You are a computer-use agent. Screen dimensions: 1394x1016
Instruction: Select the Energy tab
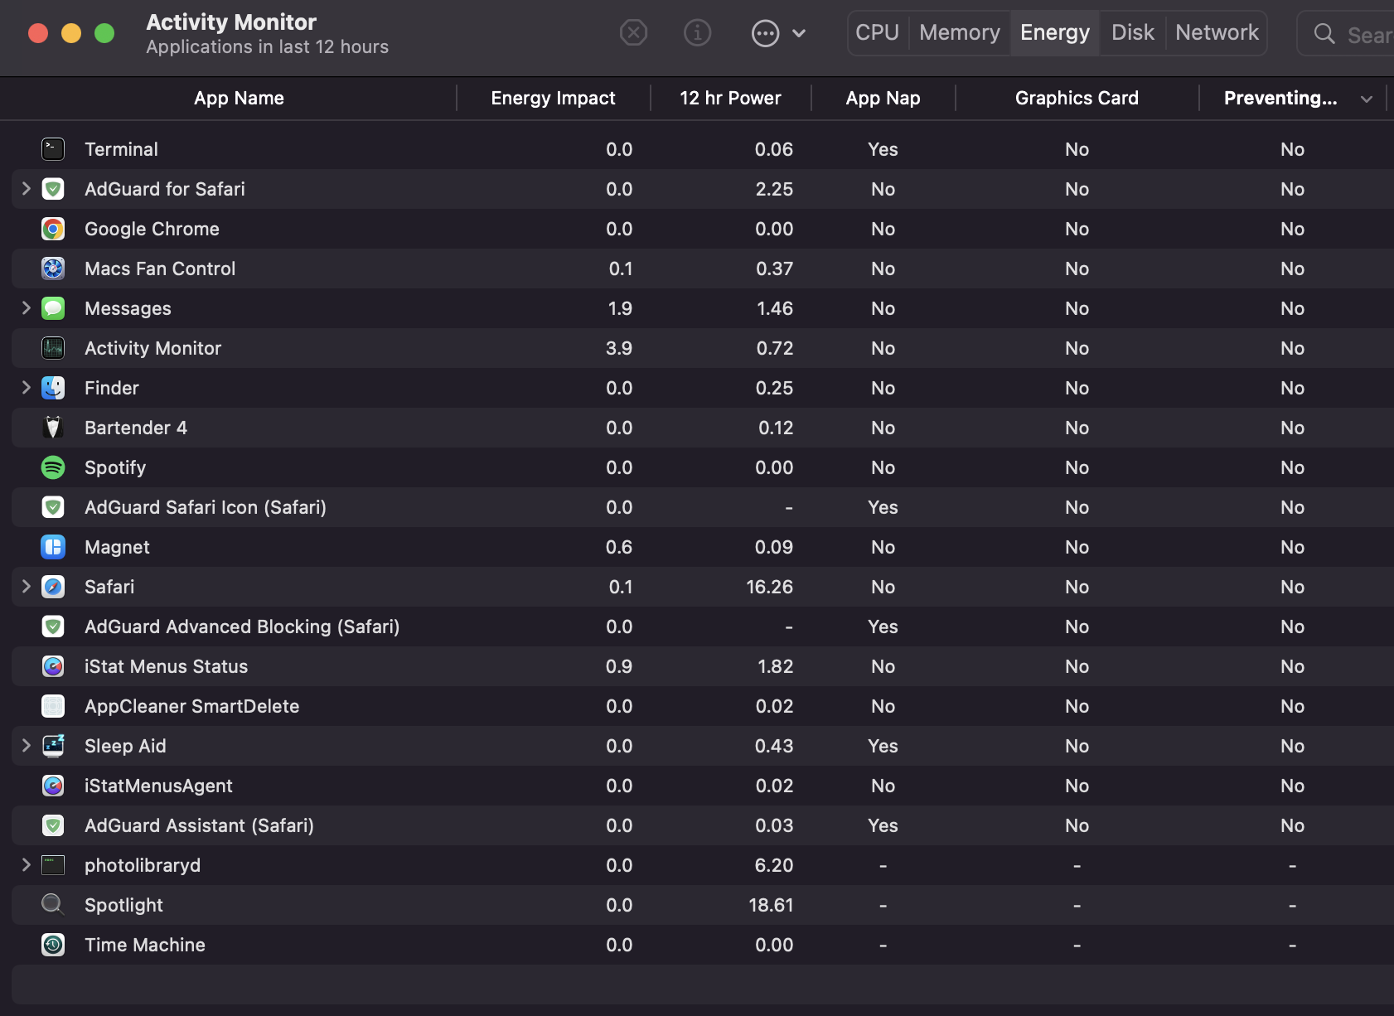pos(1055,33)
